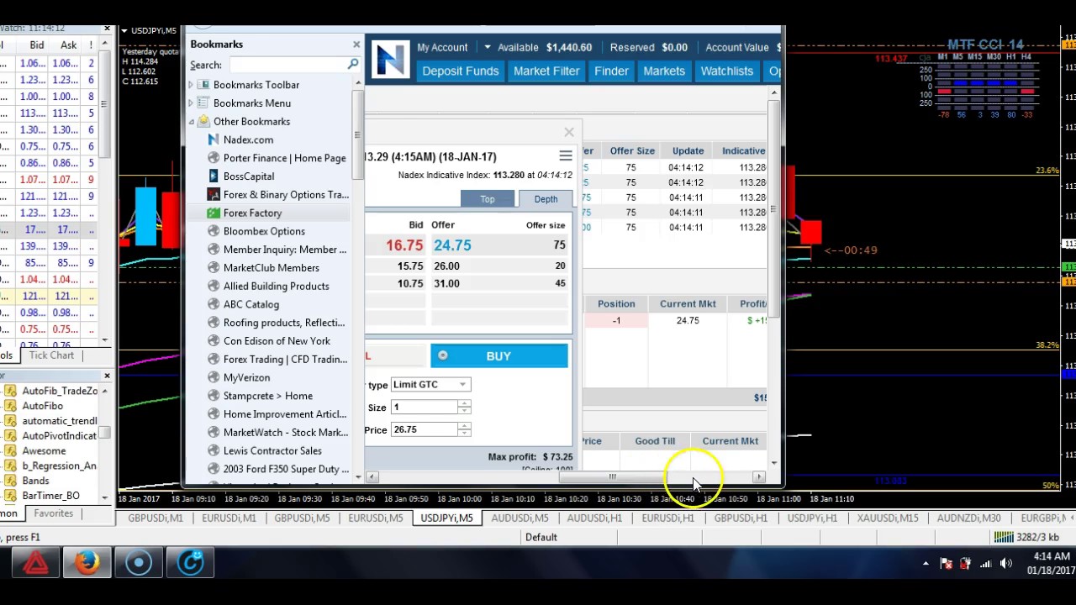Click the Offer Size column header
1076x605 pixels.
tap(632, 151)
